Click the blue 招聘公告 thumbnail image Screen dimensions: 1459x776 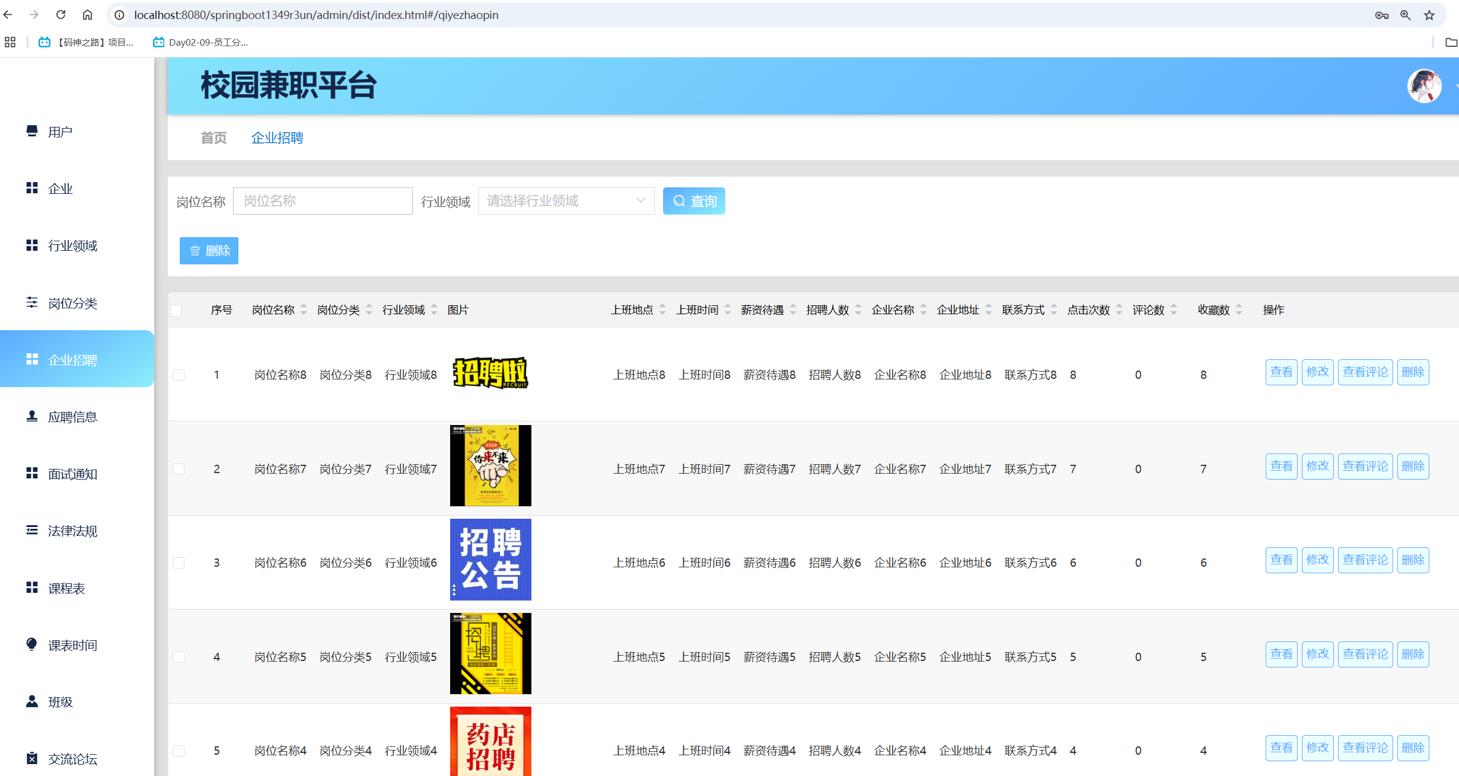pos(490,559)
